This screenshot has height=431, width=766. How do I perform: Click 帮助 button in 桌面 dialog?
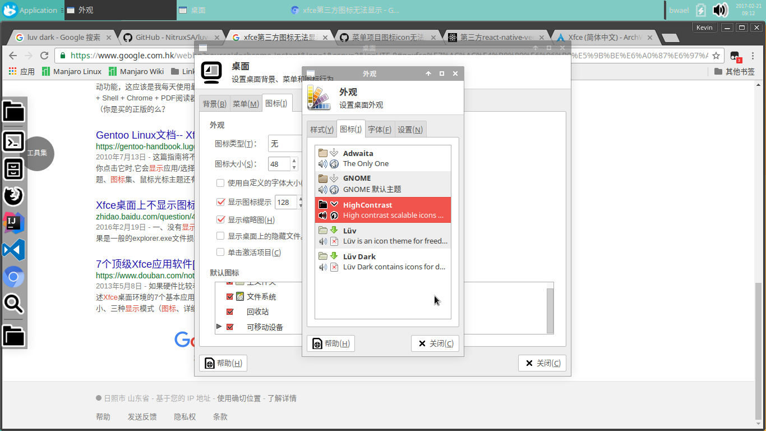[223, 363]
